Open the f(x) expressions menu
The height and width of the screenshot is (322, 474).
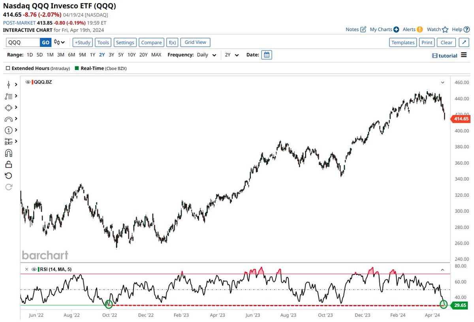point(173,42)
